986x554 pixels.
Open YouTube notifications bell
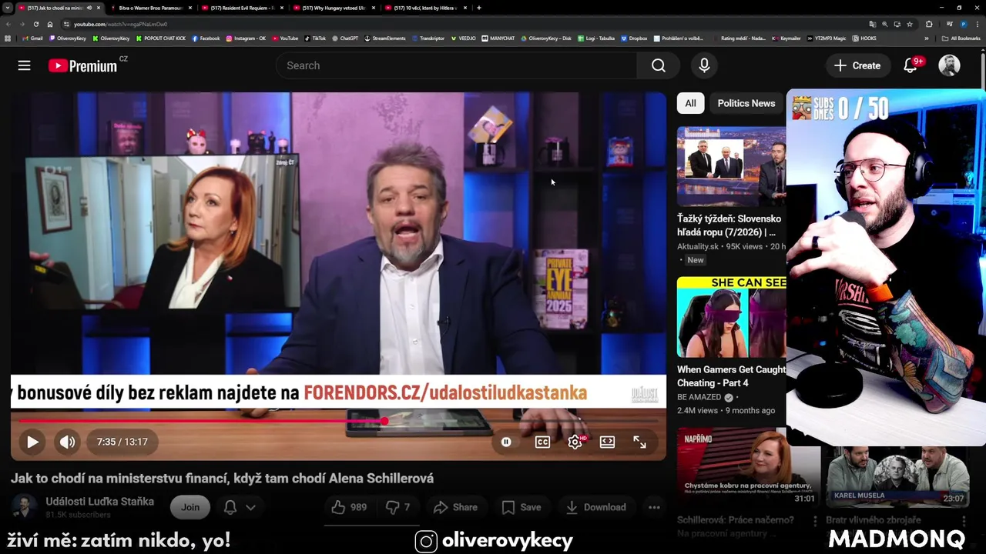click(x=911, y=65)
